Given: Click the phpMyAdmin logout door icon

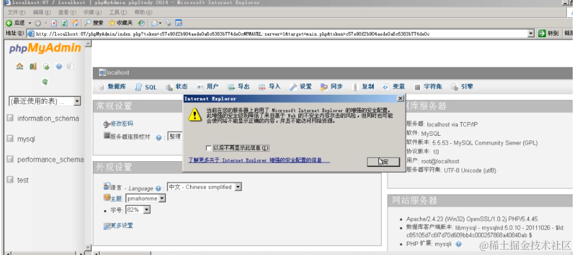Looking at the screenshot, I should (33, 66).
